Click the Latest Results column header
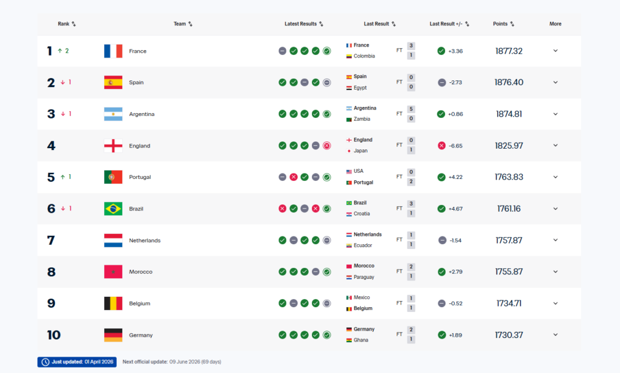Screen dimensions: 620x373 click(304, 24)
